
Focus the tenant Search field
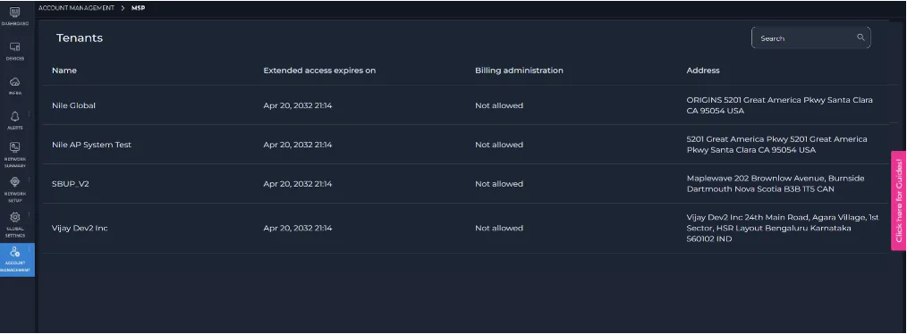tap(810, 38)
